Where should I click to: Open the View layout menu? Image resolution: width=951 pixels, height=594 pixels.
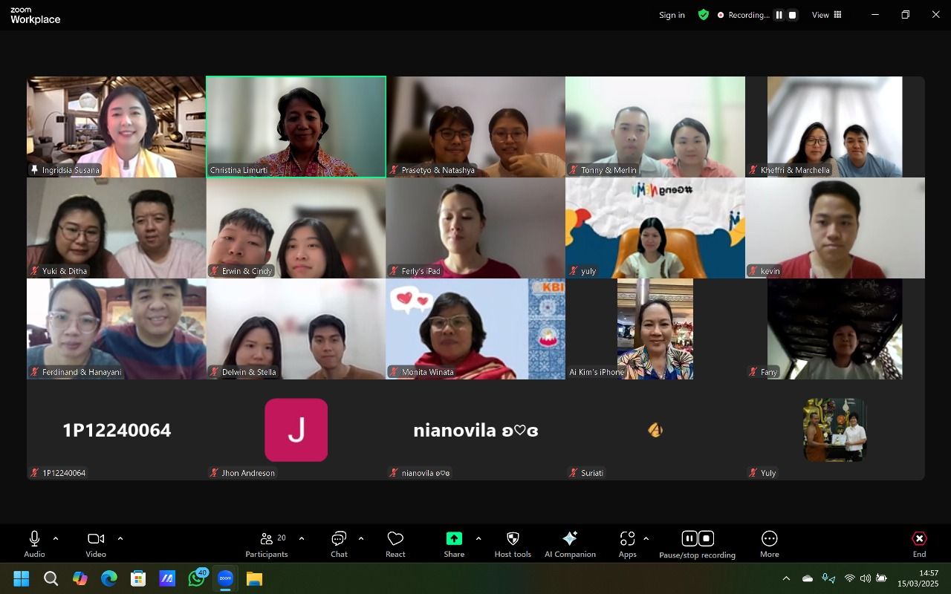point(826,15)
